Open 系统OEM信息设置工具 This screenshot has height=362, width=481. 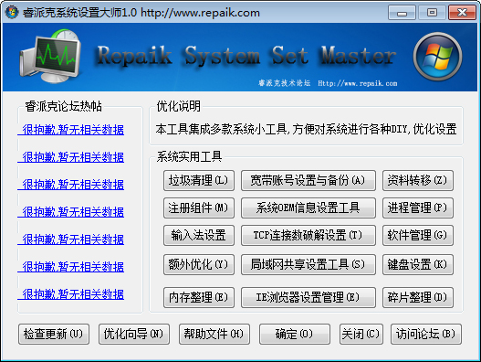(x=308, y=208)
